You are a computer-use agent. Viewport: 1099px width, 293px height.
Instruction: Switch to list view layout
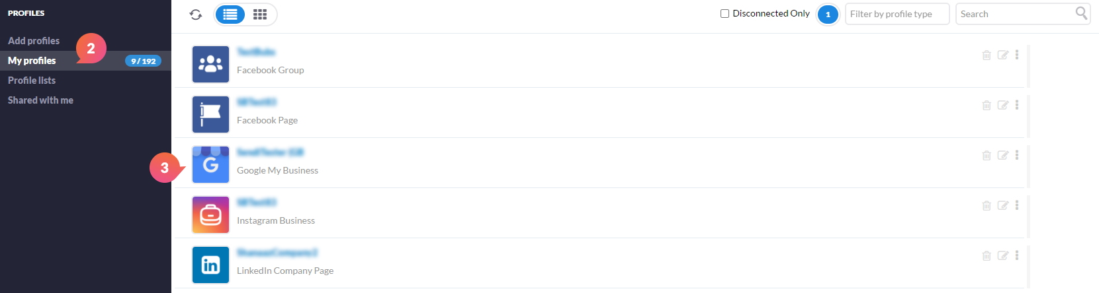tap(230, 15)
